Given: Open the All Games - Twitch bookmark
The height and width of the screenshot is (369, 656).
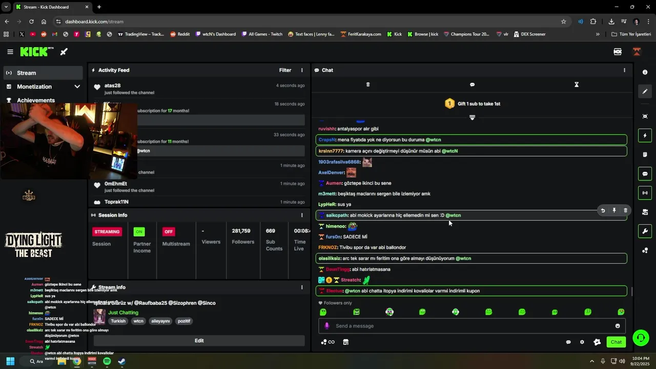Looking at the screenshot, I should pos(261,34).
